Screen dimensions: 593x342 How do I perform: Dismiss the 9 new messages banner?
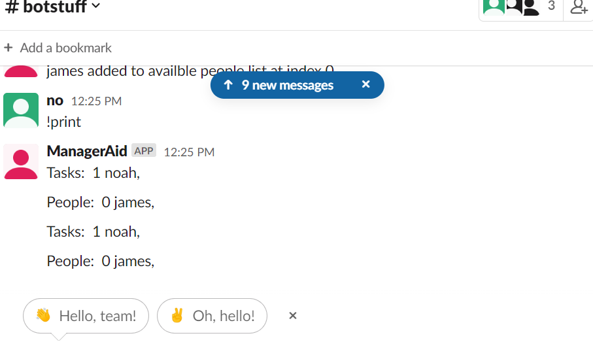(365, 84)
